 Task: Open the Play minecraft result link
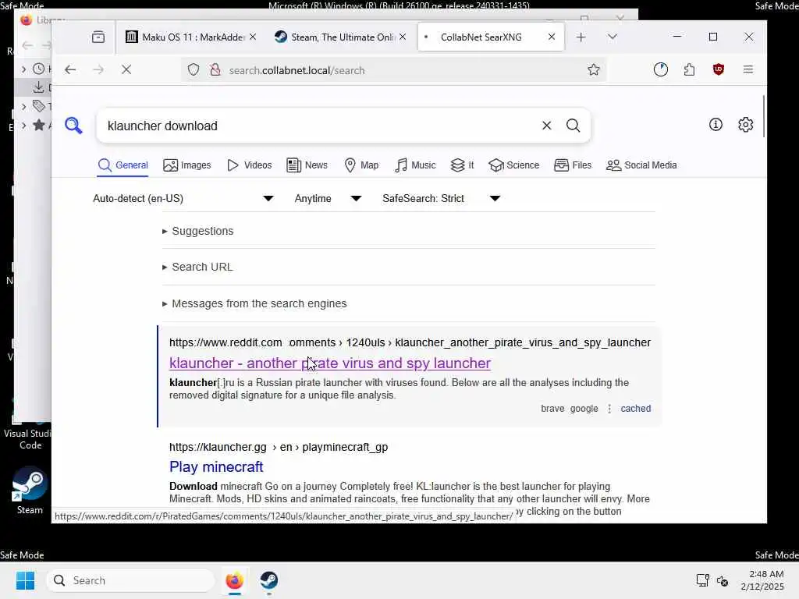pos(216,466)
